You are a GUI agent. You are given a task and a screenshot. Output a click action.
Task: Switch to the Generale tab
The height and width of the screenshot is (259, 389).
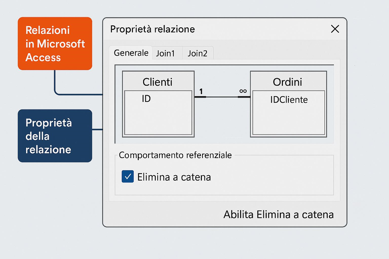coord(131,53)
